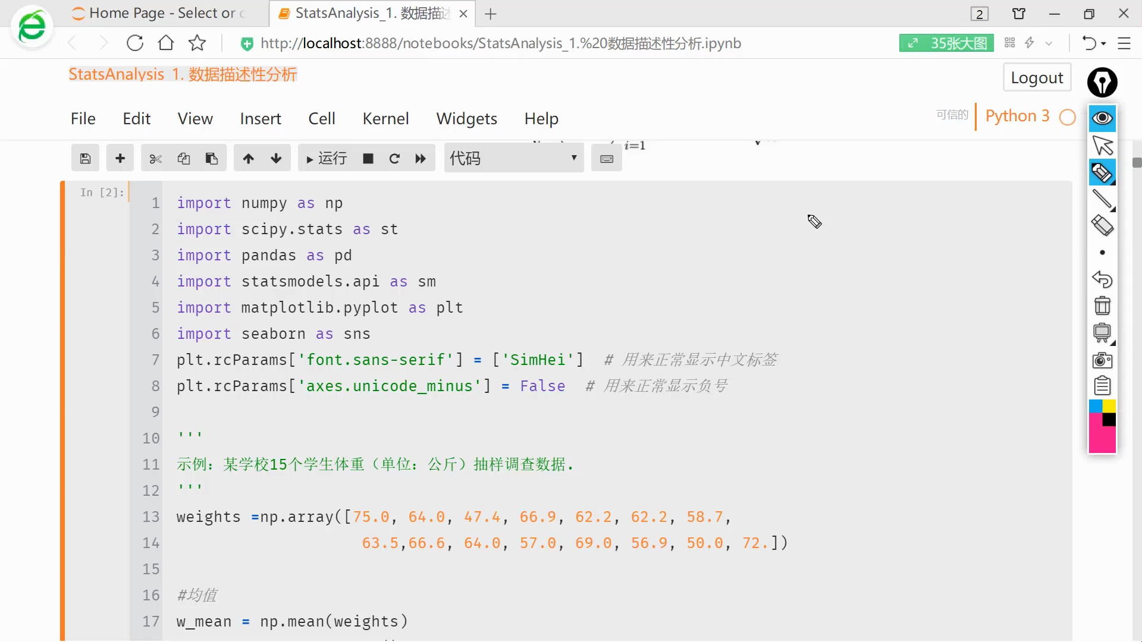Open the Edit menu

(x=137, y=119)
